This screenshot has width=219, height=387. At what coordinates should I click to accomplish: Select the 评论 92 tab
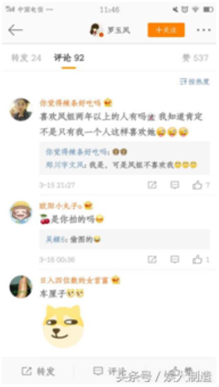pyautogui.click(x=69, y=58)
